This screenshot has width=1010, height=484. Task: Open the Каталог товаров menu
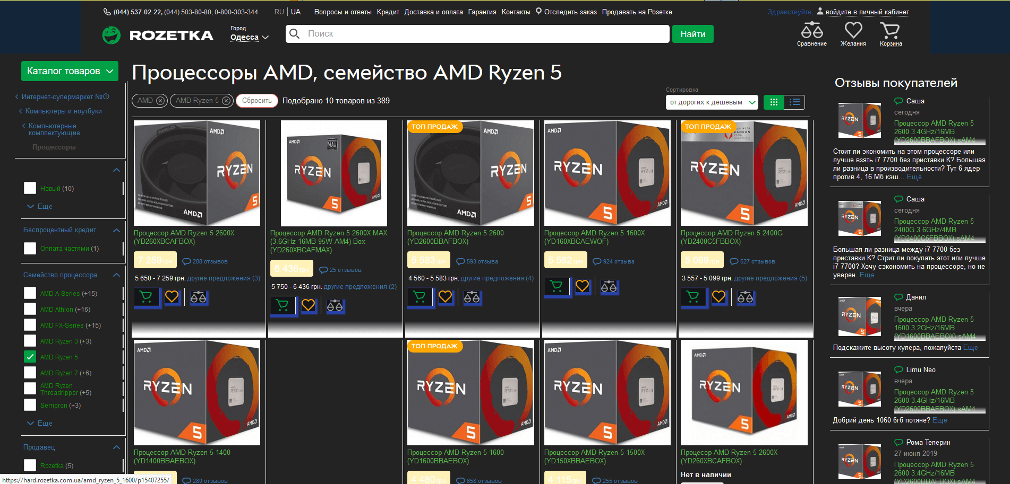pyautogui.click(x=70, y=71)
